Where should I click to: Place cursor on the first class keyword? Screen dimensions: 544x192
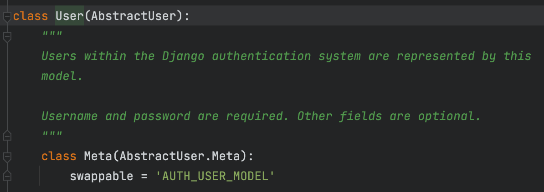(31, 16)
